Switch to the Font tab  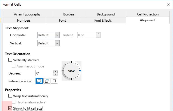point(62,21)
